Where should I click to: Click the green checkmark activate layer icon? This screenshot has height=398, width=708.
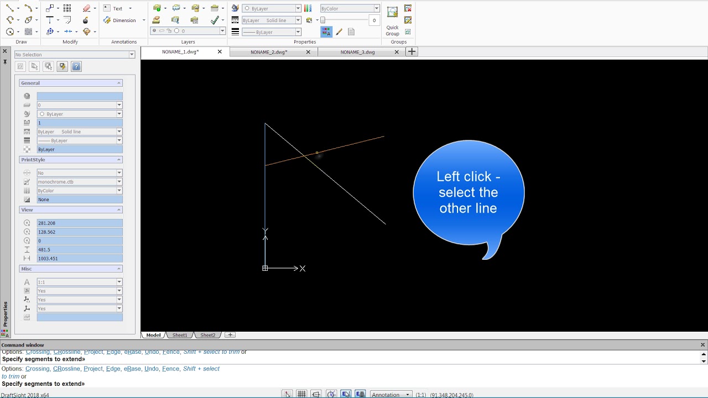(x=215, y=20)
